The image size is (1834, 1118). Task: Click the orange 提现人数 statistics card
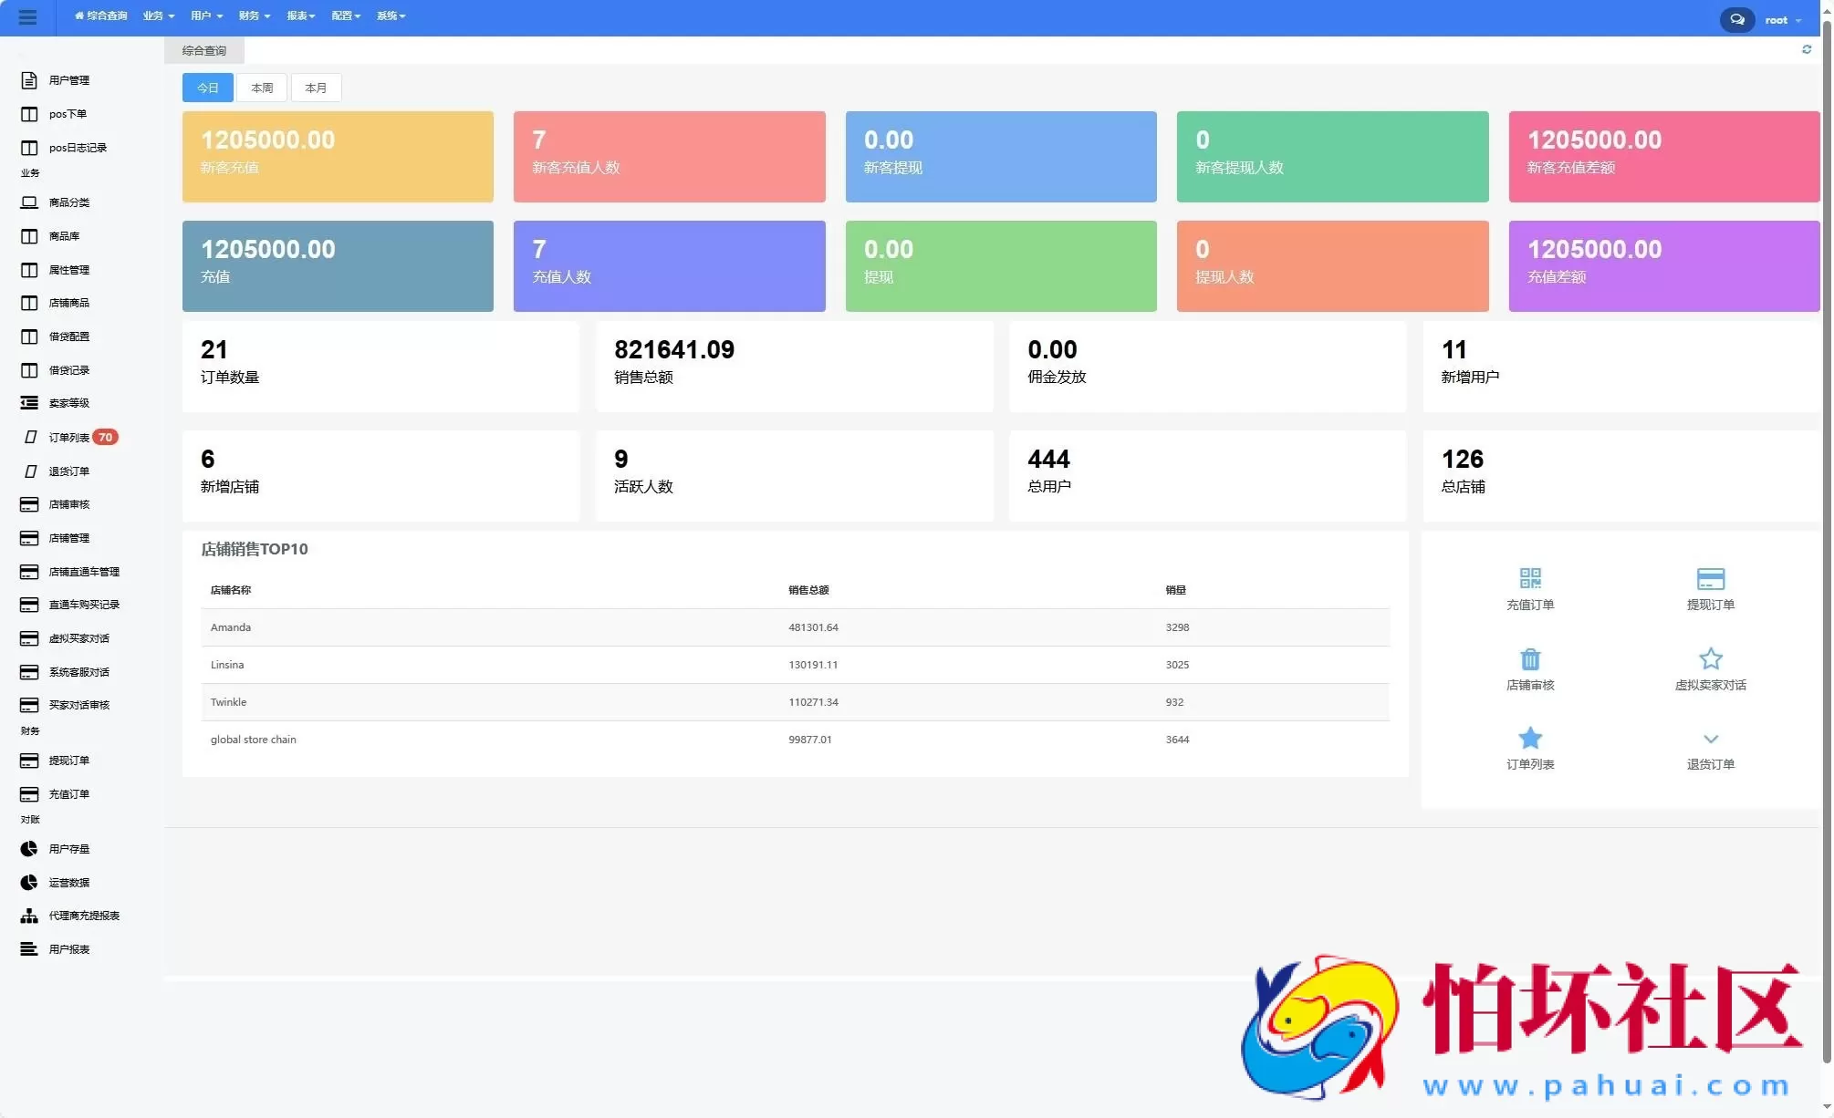[1331, 265]
